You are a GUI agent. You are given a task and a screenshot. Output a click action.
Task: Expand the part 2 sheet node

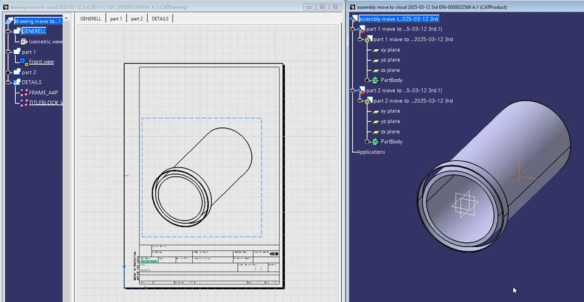coord(9,72)
